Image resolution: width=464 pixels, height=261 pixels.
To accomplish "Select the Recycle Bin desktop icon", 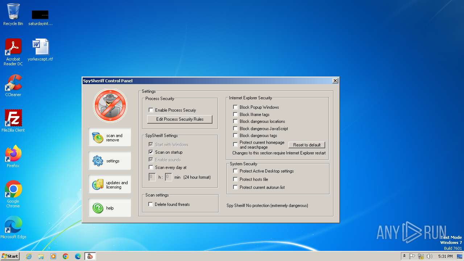I will click(x=13, y=14).
